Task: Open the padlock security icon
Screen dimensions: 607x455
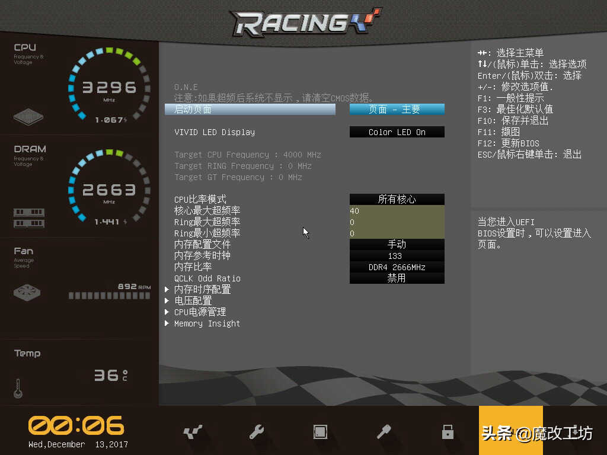Action: coord(448,432)
